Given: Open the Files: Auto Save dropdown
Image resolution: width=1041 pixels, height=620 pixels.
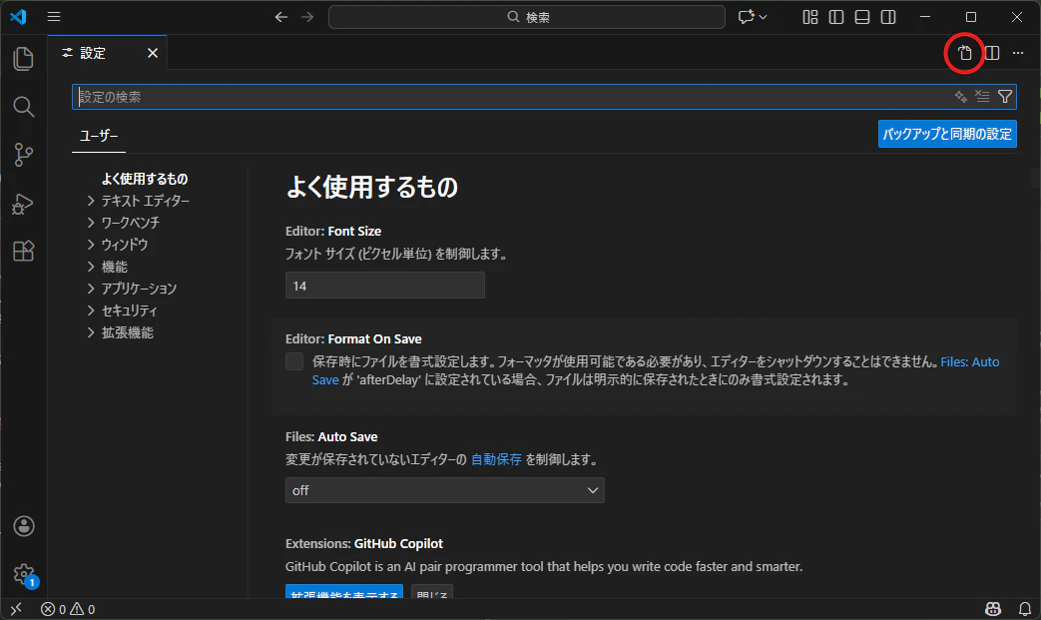Looking at the screenshot, I should (x=445, y=490).
